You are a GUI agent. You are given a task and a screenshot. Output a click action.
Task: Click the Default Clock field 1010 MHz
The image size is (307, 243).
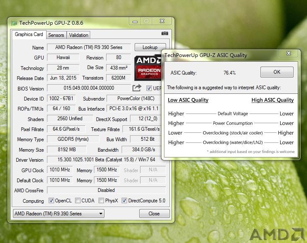point(60,180)
